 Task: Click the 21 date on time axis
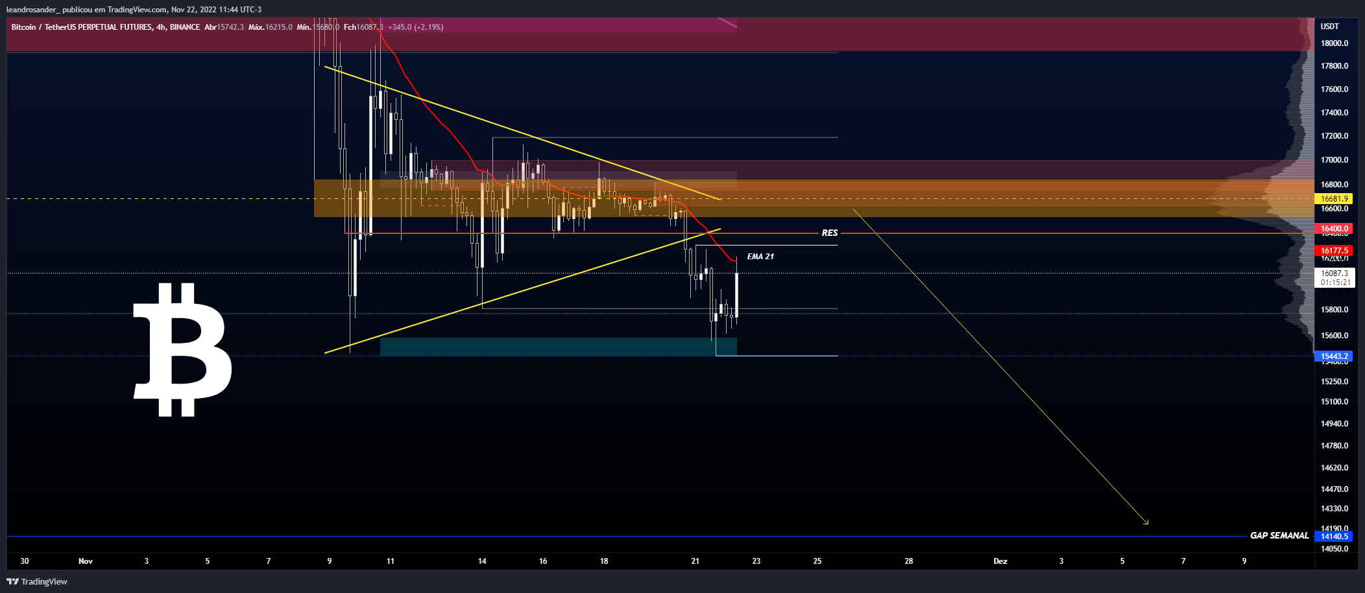695,561
